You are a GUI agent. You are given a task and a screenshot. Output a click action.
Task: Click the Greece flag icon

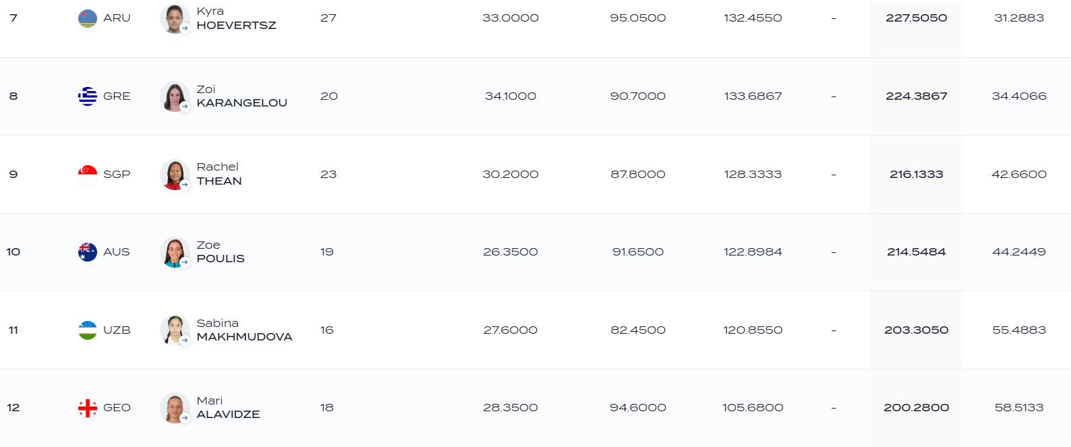pos(88,96)
